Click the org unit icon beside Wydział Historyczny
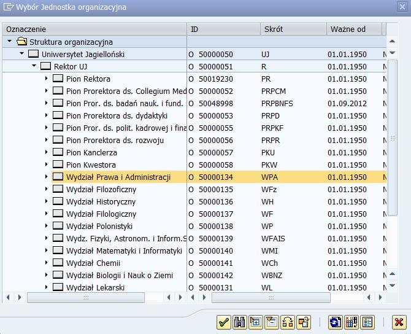 point(58,201)
